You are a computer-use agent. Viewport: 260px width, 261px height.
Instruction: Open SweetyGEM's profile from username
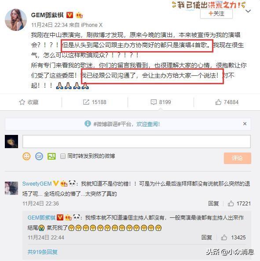37,183
